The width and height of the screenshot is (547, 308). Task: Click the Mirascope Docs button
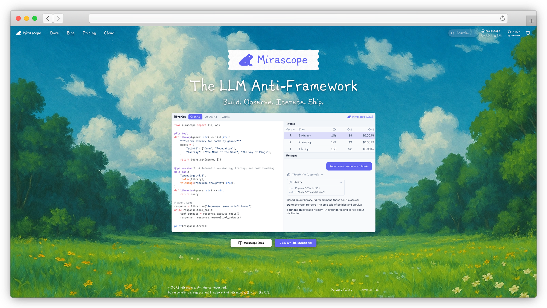coord(251,243)
